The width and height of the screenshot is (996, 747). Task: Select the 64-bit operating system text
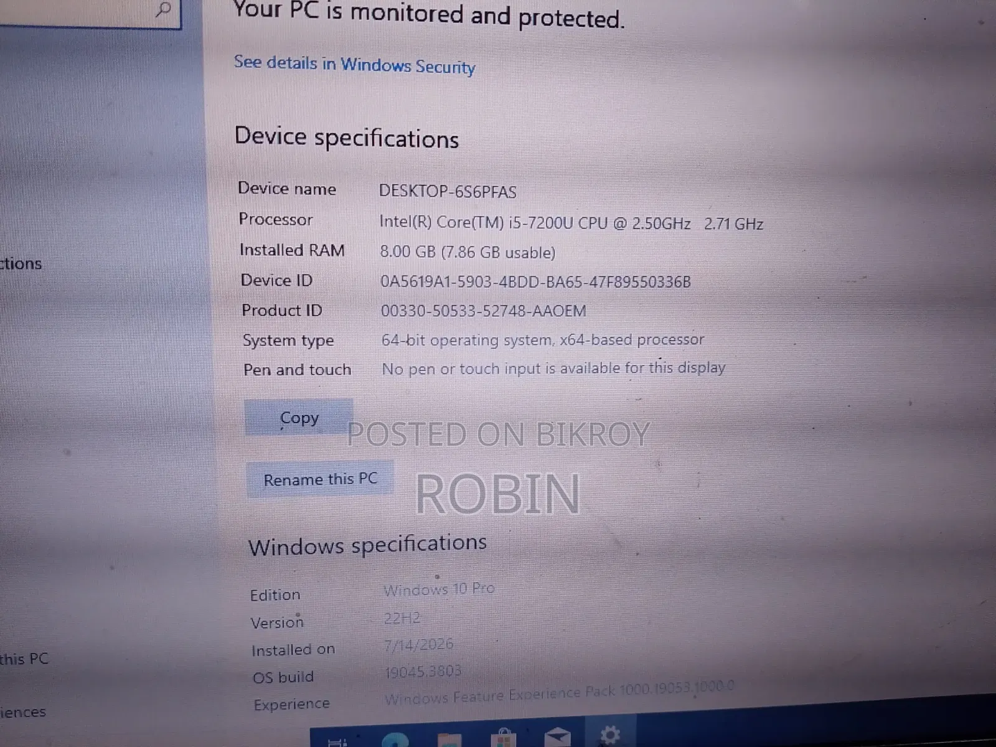click(x=542, y=340)
